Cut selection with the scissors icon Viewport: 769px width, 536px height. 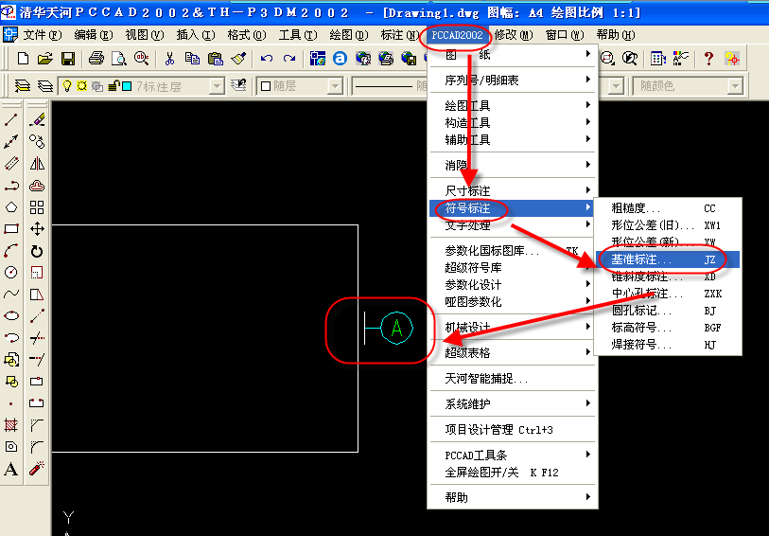(169, 59)
